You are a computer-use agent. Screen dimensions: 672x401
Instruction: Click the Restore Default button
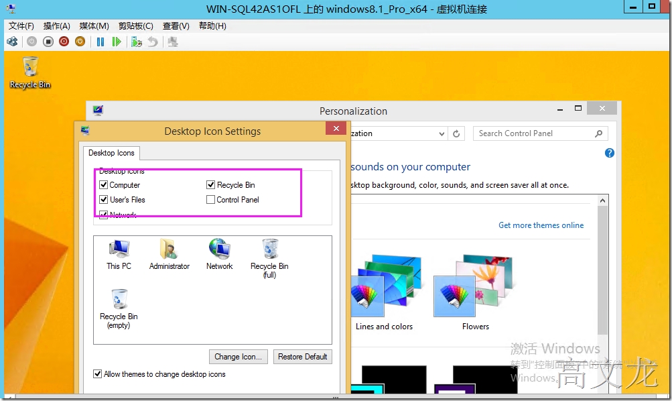303,357
